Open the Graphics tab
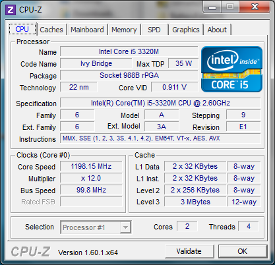Screen dimensions: 275x265 coord(186,30)
